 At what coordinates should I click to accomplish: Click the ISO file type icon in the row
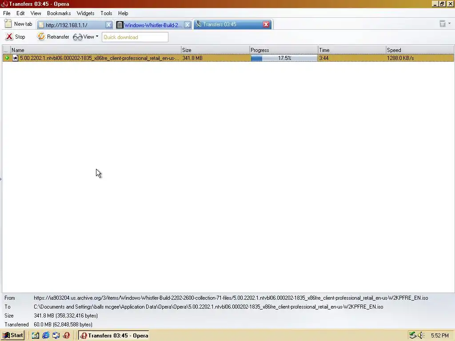(16, 58)
